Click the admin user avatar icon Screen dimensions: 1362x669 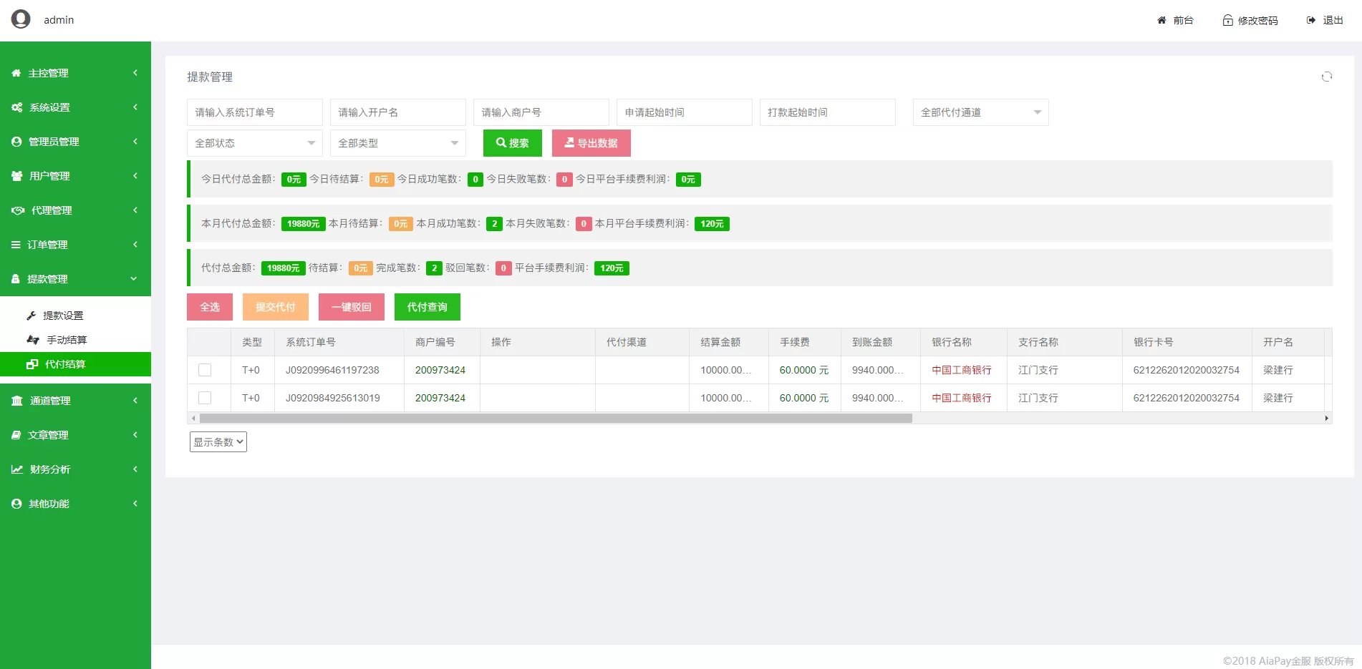(21, 19)
